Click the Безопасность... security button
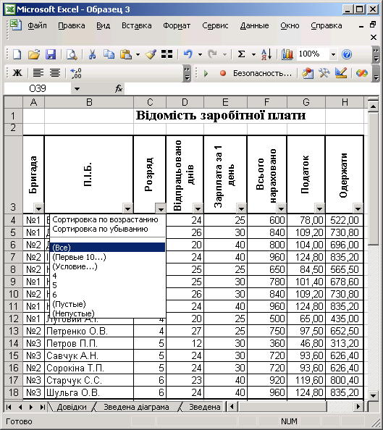 [262, 73]
